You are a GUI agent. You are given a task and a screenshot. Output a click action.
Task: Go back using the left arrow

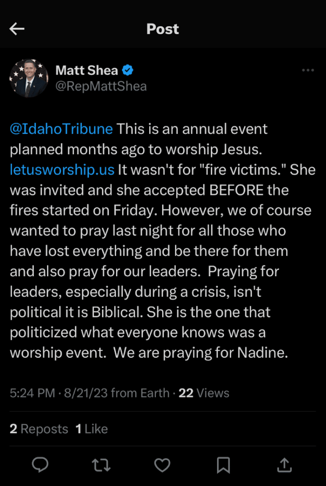(x=17, y=29)
